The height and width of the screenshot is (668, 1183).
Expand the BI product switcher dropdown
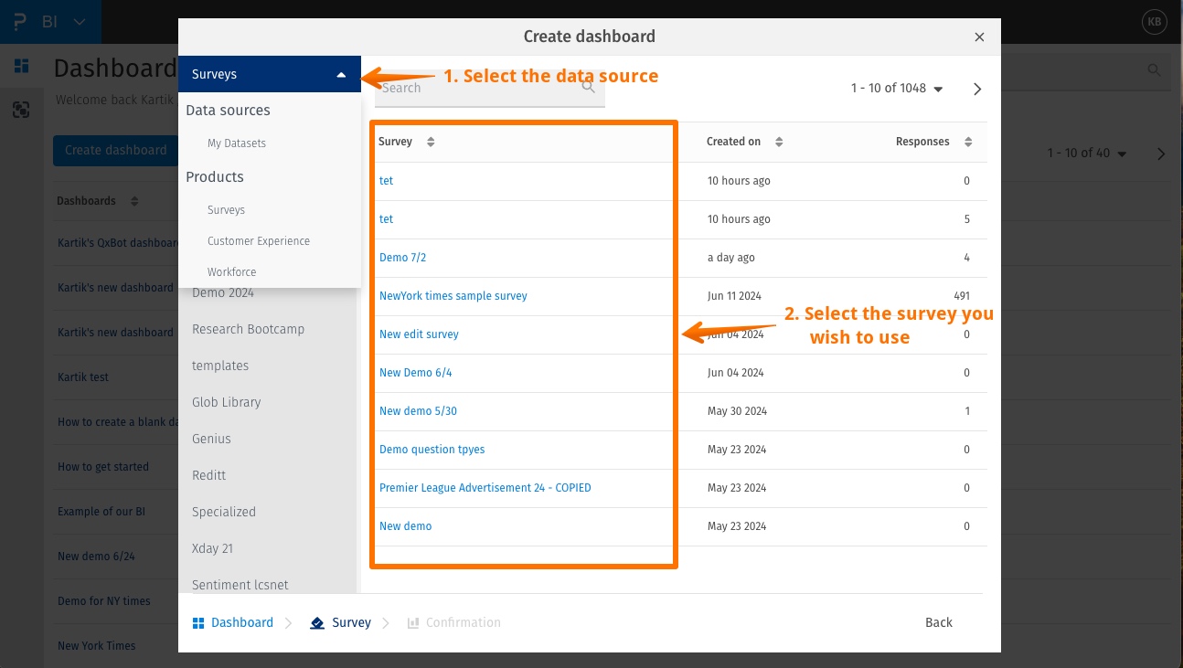coord(80,21)
